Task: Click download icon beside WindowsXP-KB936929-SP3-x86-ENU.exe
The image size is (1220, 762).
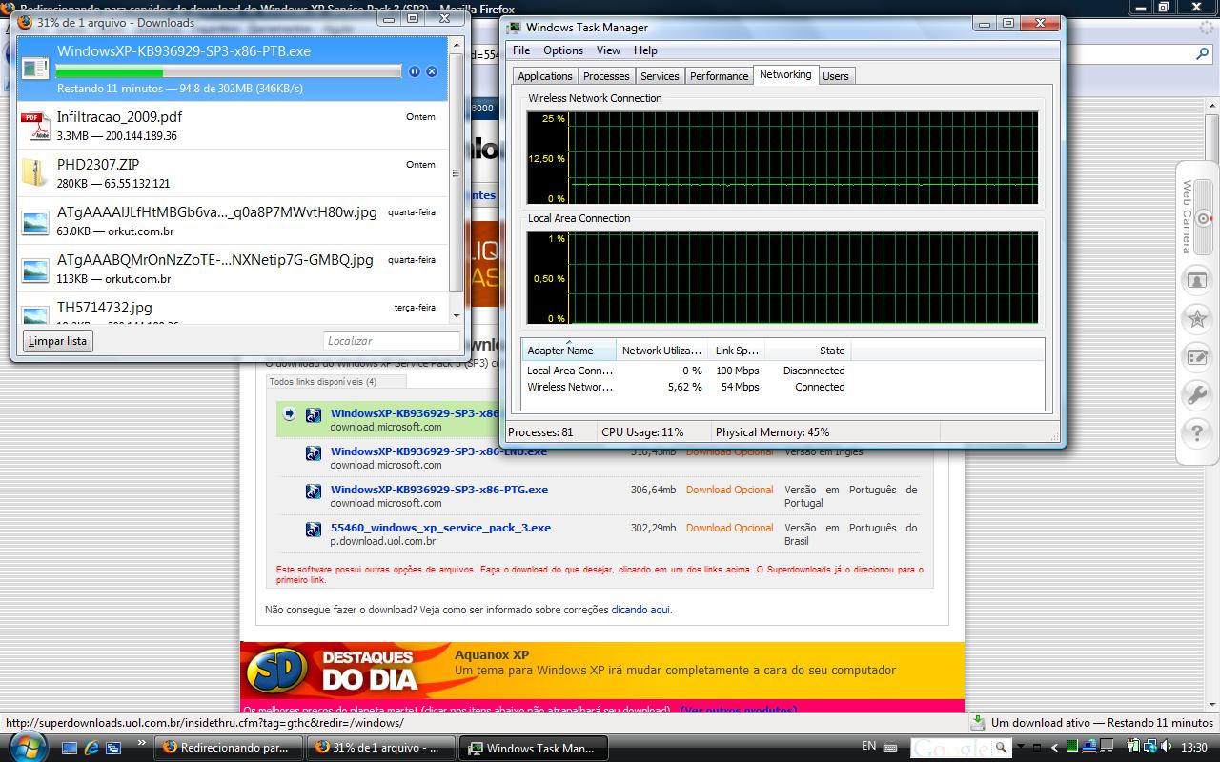Action: tap(313, 452)
